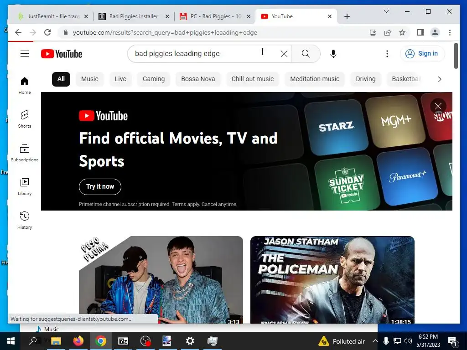Open File Explorer from the taskbar
The width and height of the screenshot is (467, 350).
pyautogui.click(x=56, y=341)
